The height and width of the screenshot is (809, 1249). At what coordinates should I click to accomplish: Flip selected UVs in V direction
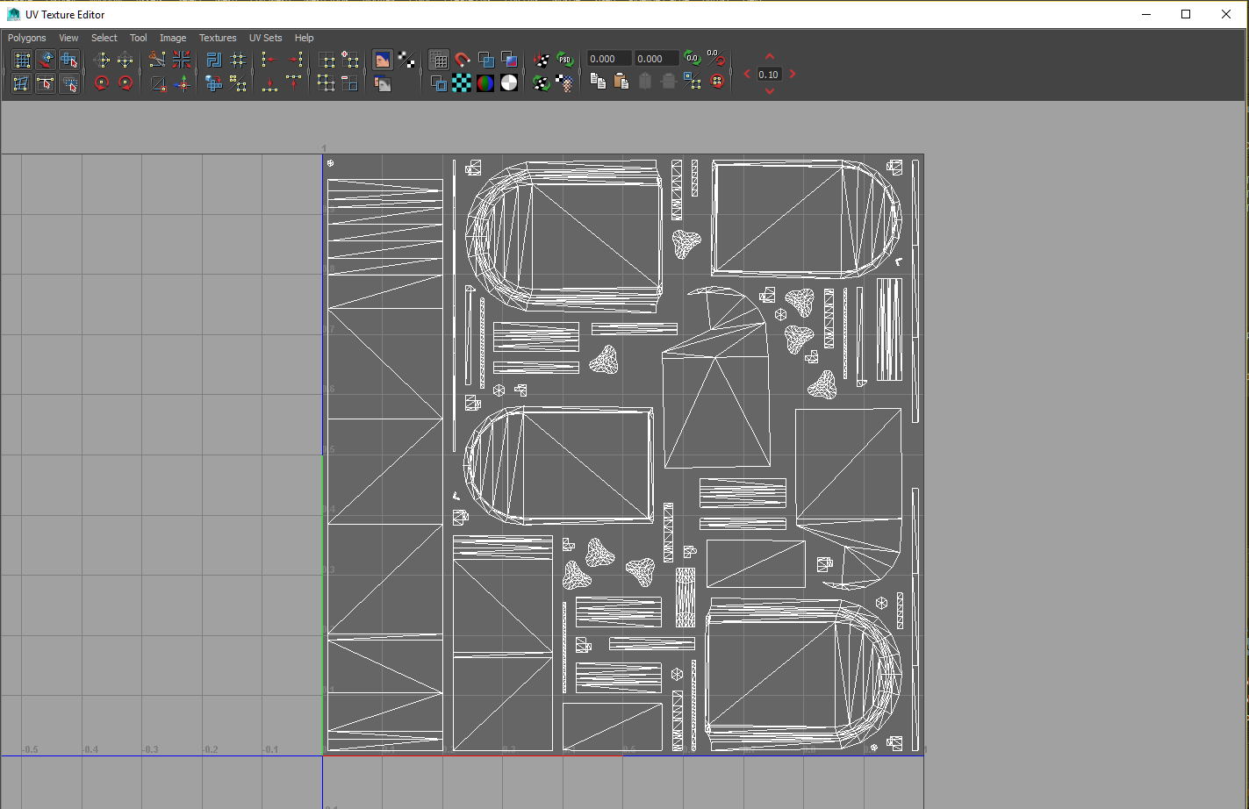(x=126, y=60)
